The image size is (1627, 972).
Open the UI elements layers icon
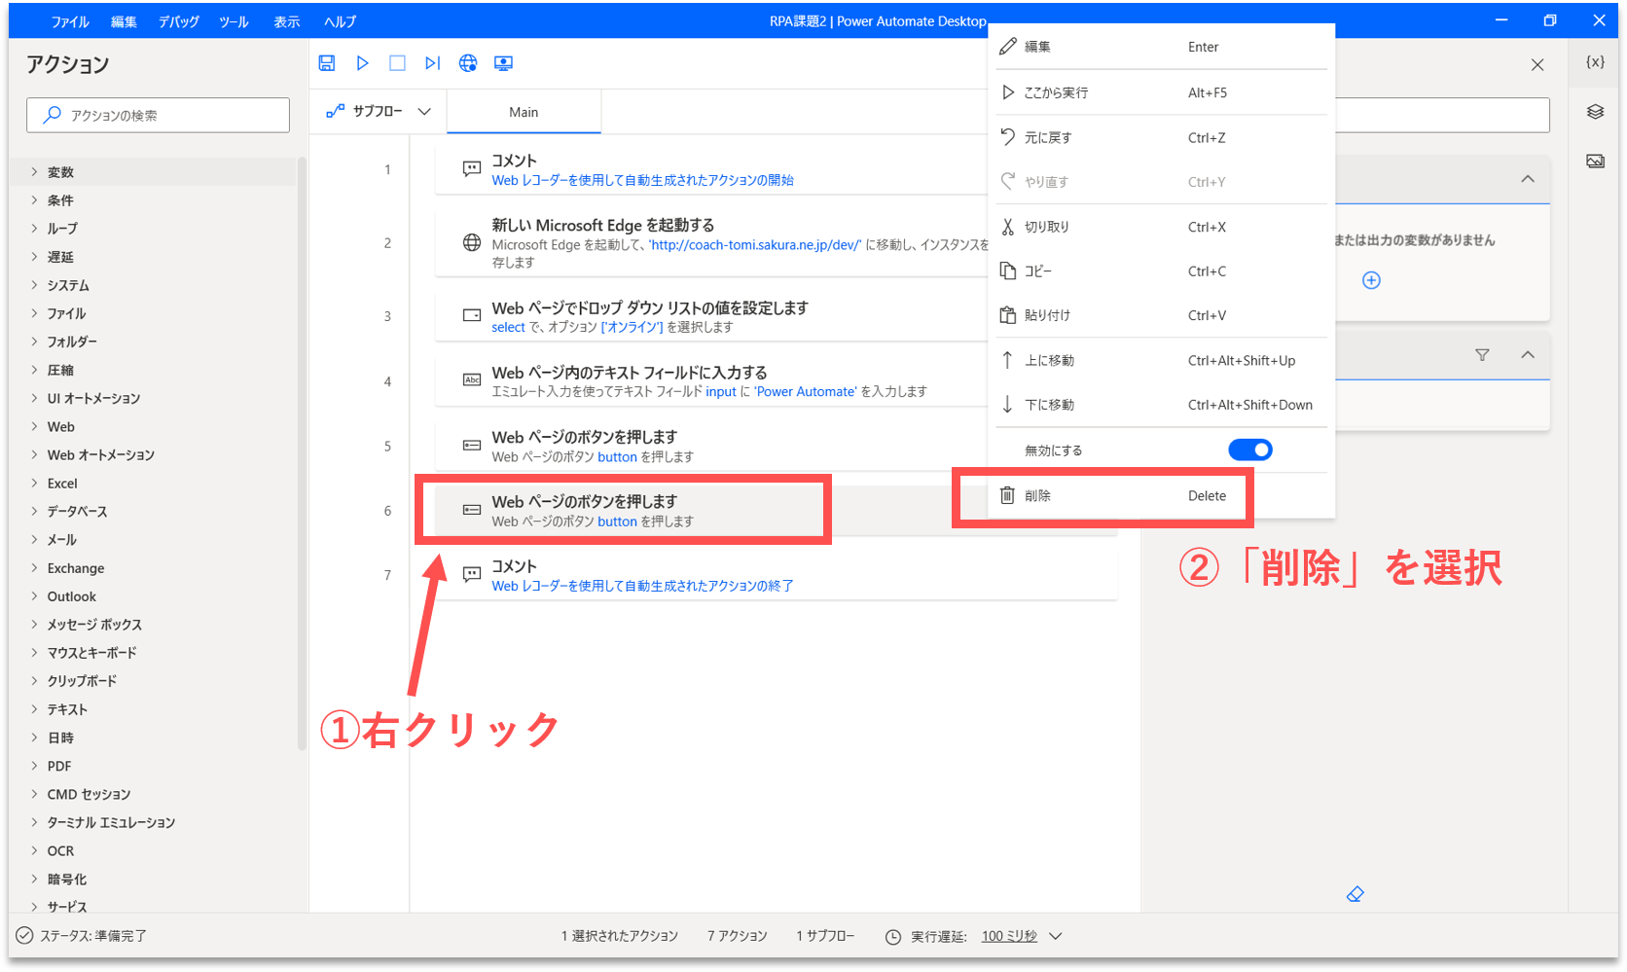coord(1595,112)
